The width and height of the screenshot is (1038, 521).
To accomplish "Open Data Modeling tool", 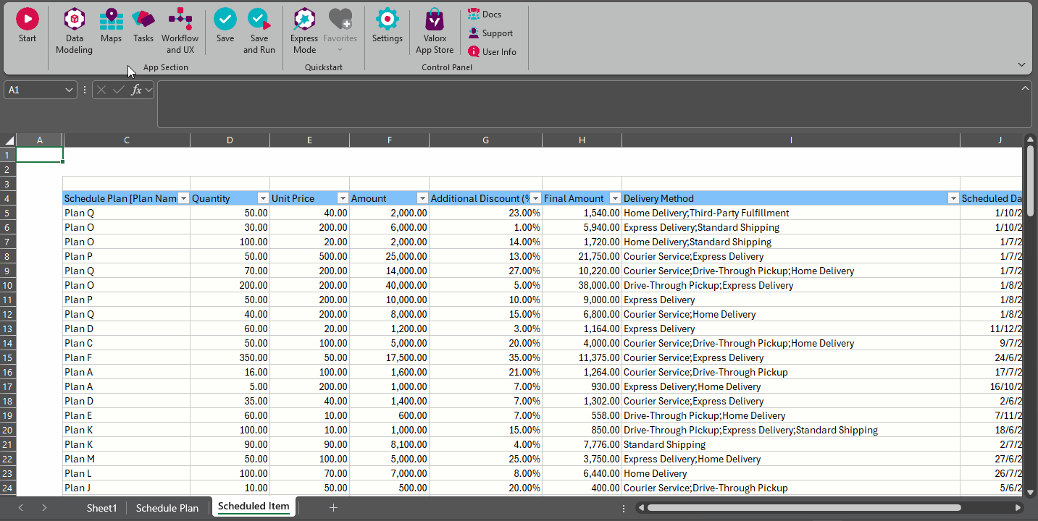I will 74,20.
